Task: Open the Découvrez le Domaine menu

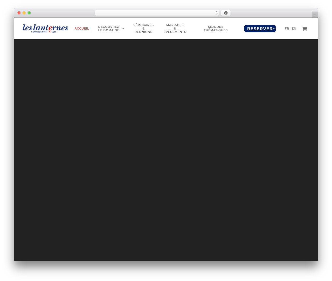Action: coord(109,29)
